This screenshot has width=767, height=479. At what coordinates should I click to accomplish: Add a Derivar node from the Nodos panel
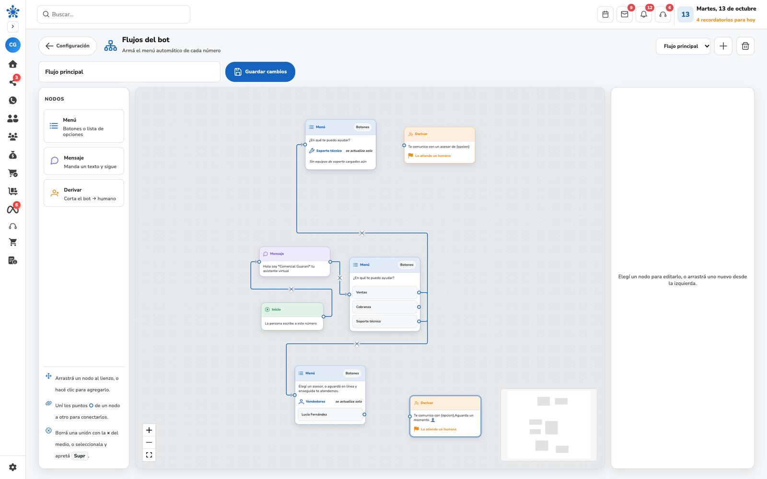84,193
